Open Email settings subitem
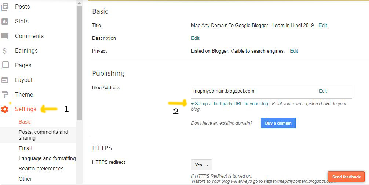The image size is (369, 185). click(25, 148)
